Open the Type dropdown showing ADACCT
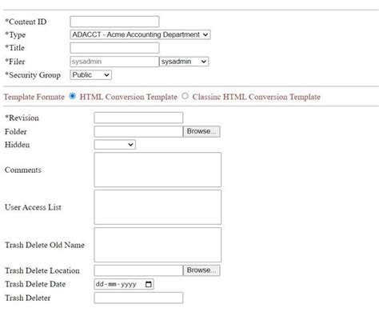 (140, 34)
